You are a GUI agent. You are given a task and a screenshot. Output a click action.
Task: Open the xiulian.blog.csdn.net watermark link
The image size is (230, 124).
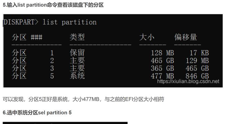tap(188, 81)
